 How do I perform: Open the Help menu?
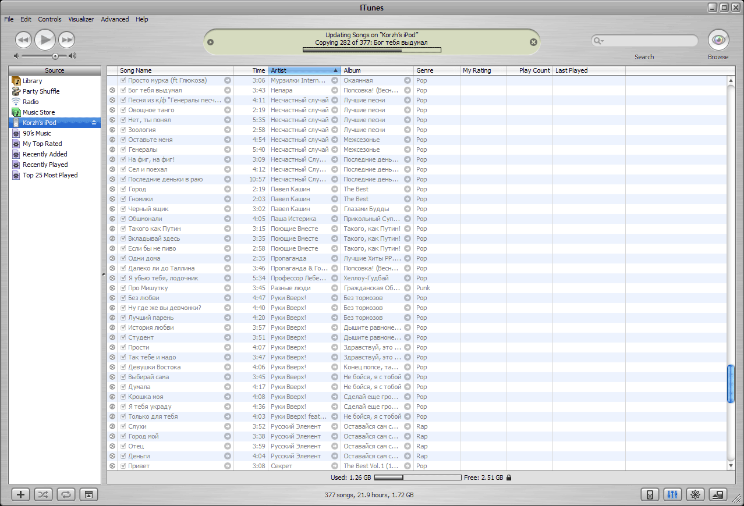pos(142,19)
